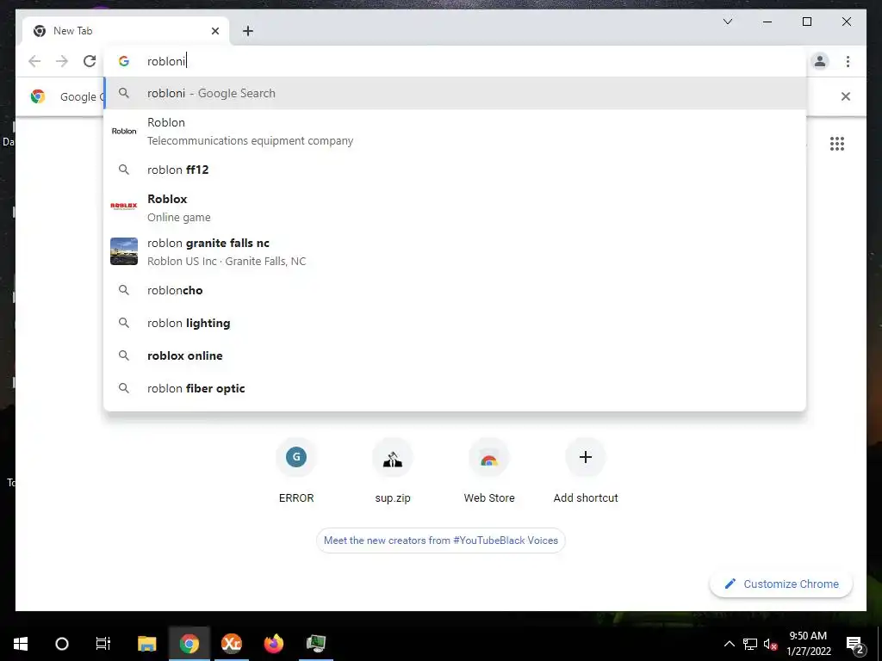The image size is (882, 661).
Task: Click the network icon in system tray
Action: 750,644
